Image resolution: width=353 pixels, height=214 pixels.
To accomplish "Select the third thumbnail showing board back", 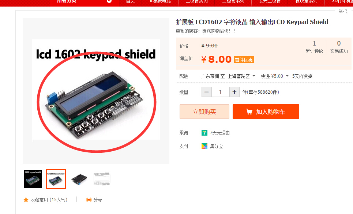I will click(x=79, y=179).
